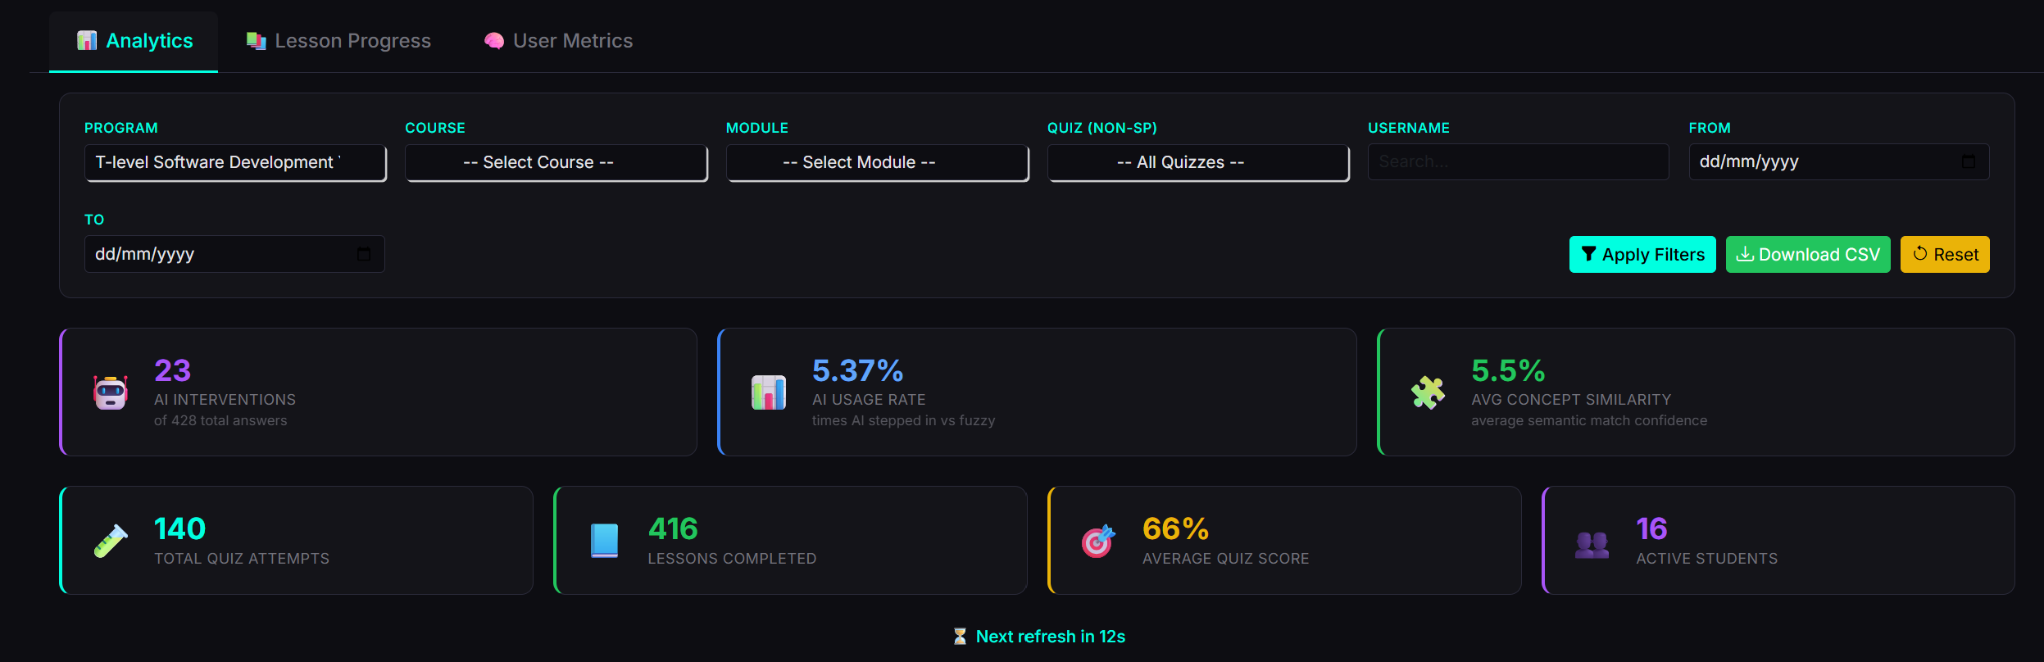The height and width of the screenshot is (662, 2044).
Task: Click the test tube icon in Quiz Attempts card
Action: [111, 541]
